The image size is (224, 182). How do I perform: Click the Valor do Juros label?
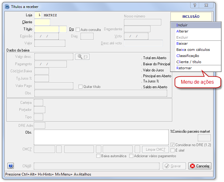pyautogui.click(x=154, y=70)
